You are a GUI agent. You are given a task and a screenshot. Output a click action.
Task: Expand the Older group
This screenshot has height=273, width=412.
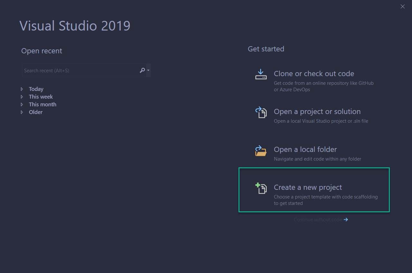(22, 112)
